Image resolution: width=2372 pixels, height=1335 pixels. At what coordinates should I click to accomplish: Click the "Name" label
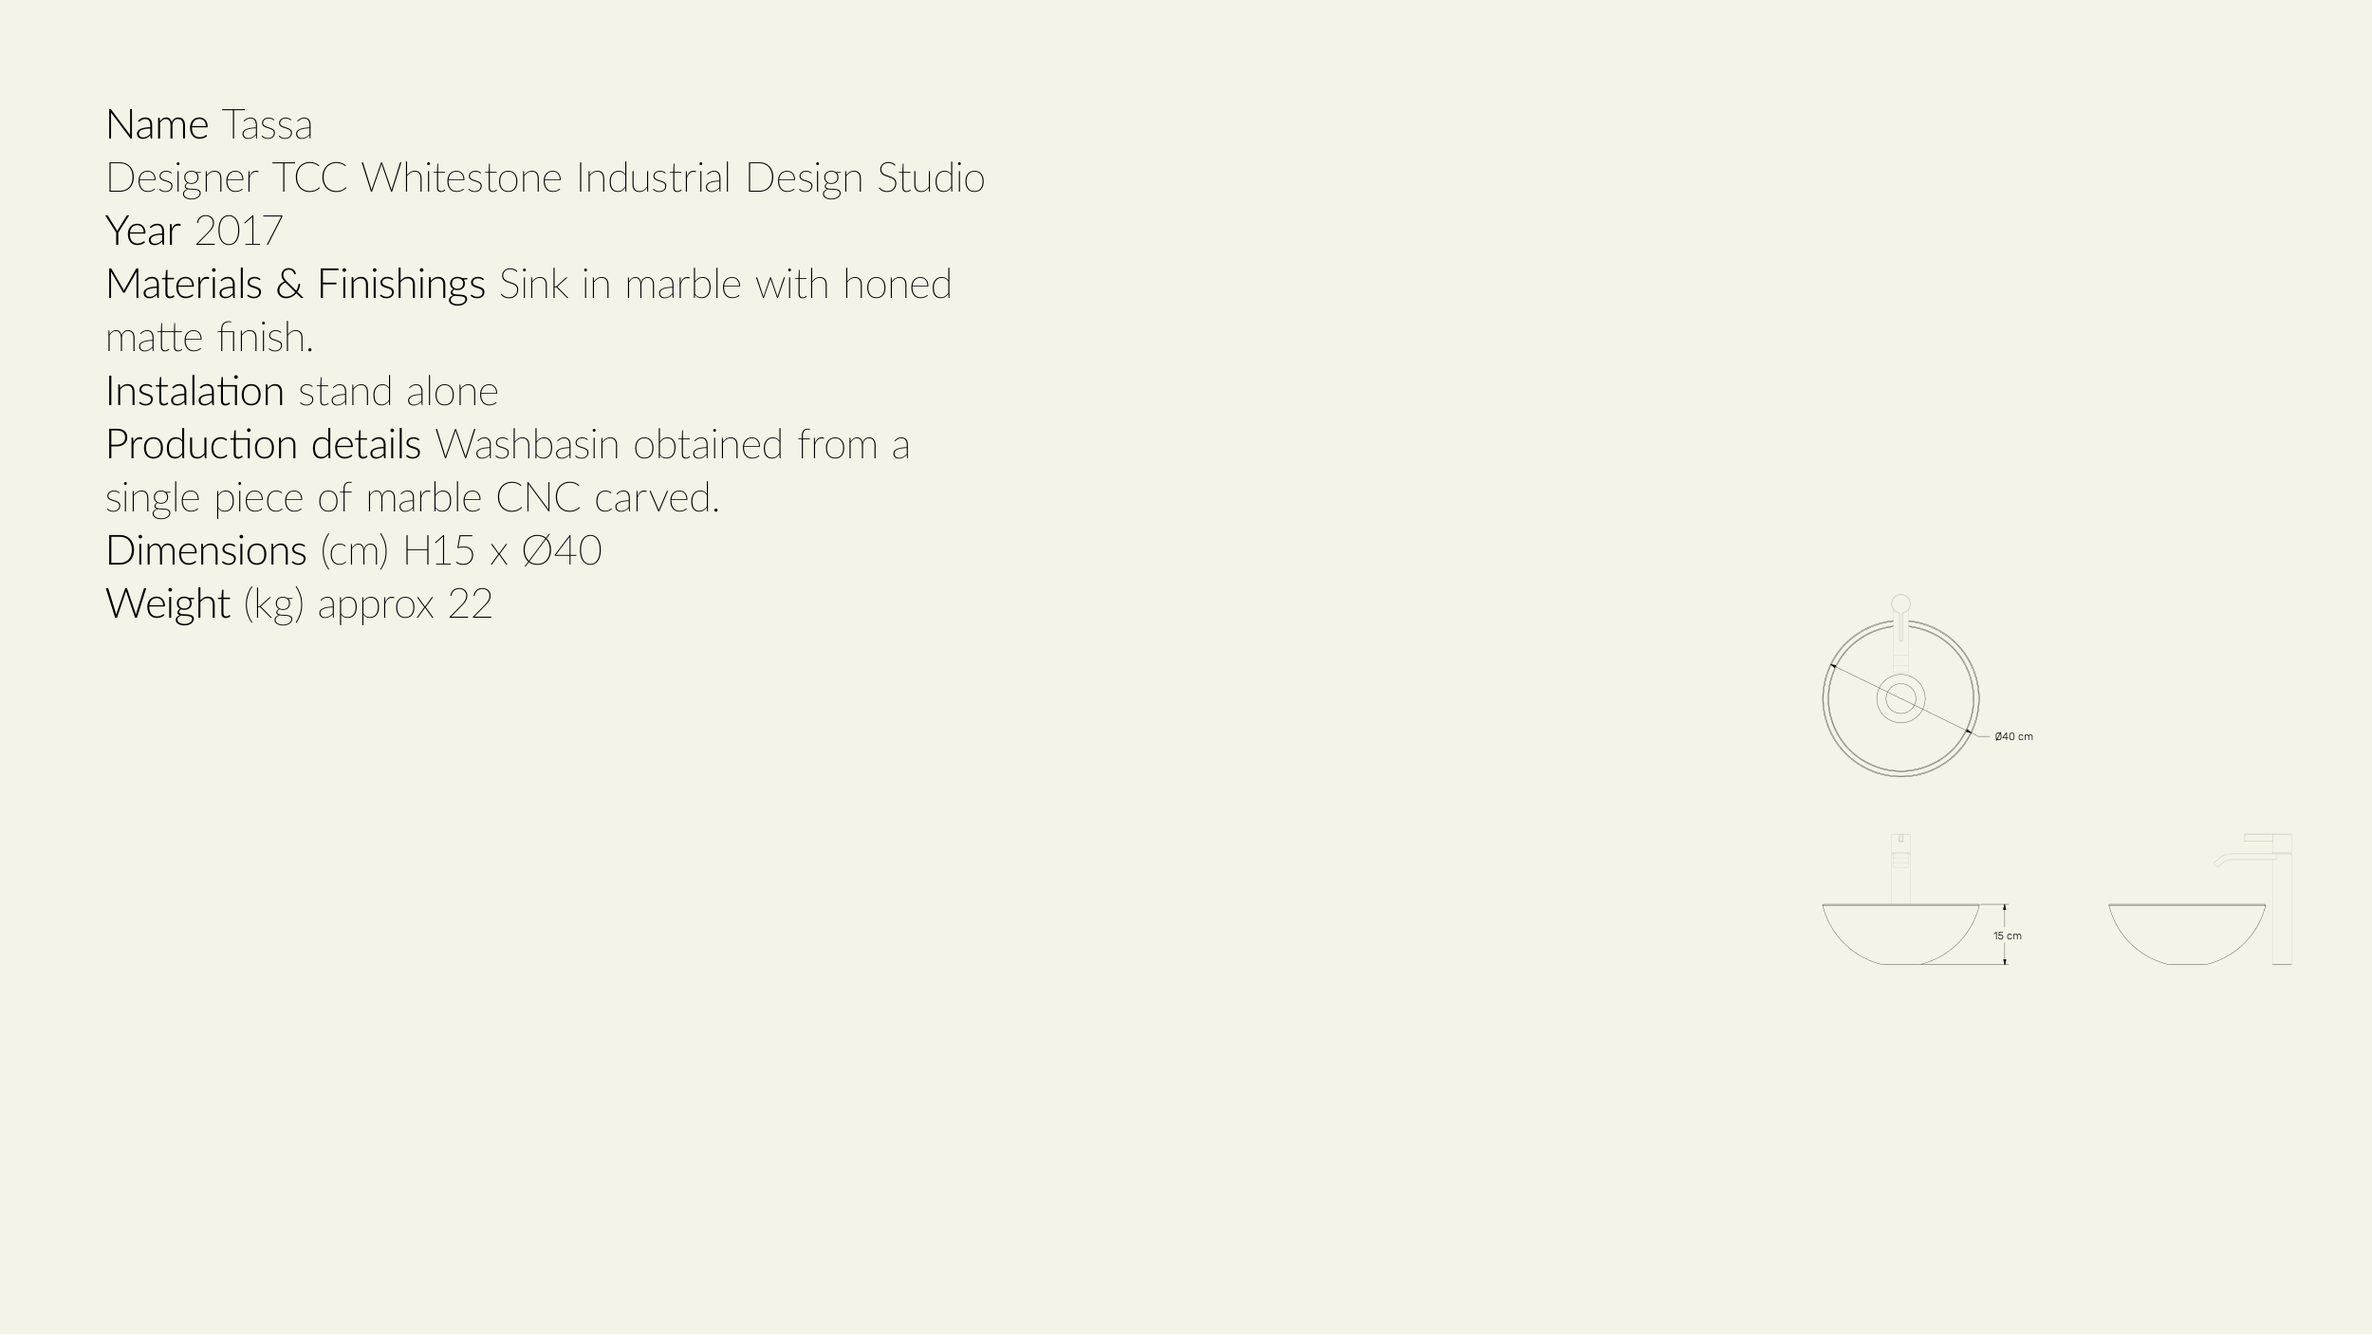157,125
